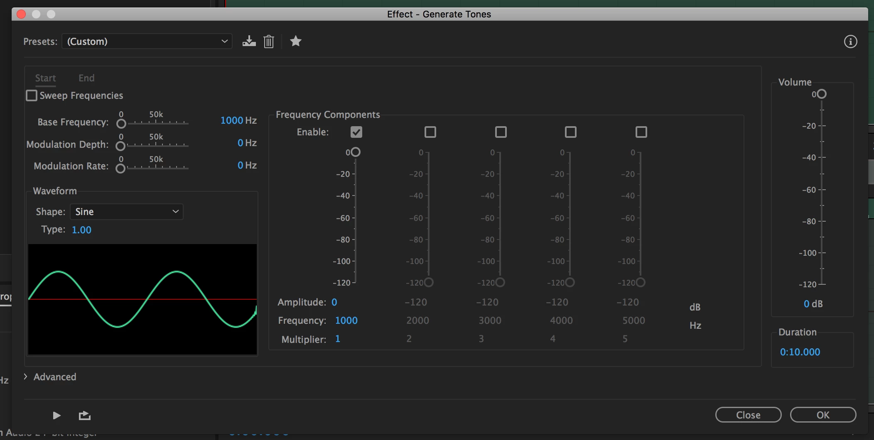Click the 5000 frequency value

633,320
